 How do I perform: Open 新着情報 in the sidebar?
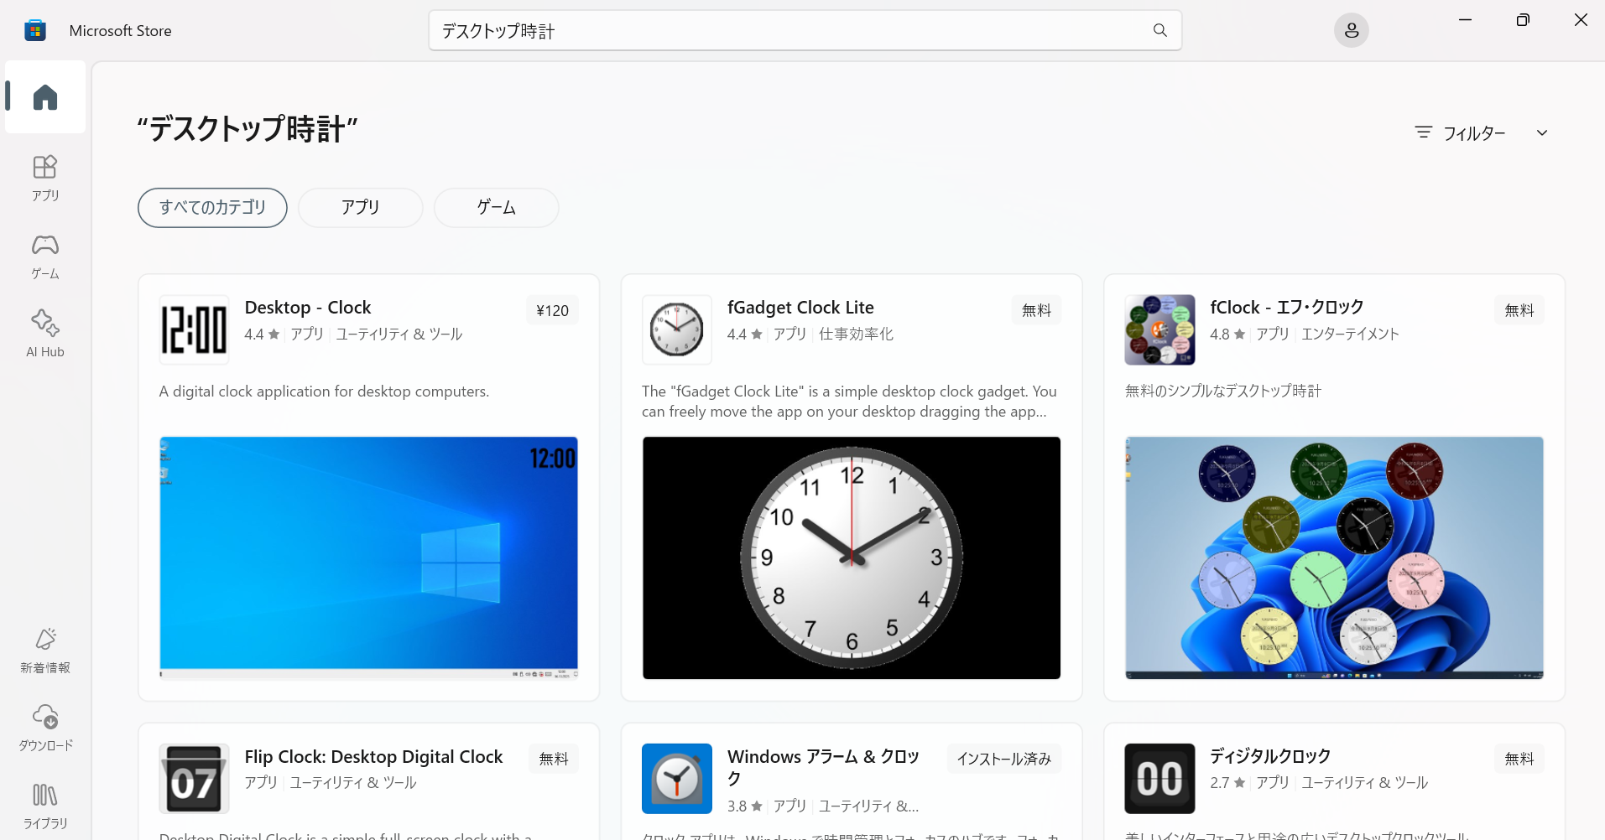pyautogui.click(x=45, y=650)
